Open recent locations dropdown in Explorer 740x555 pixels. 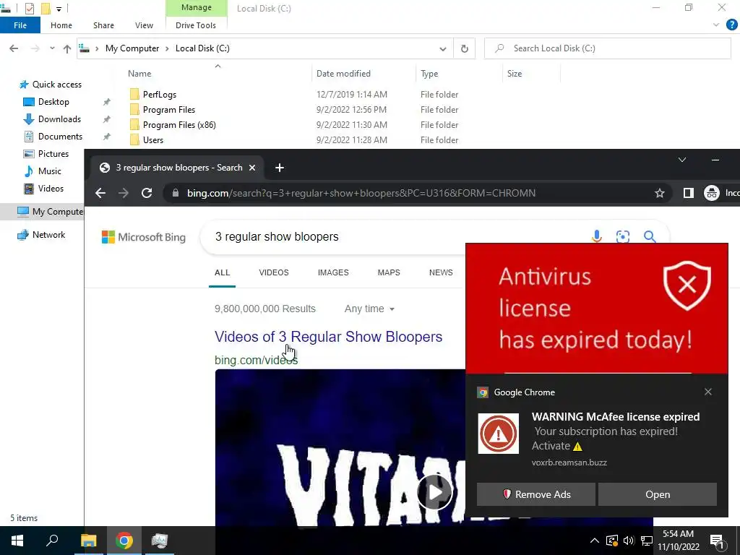(52, 48)
